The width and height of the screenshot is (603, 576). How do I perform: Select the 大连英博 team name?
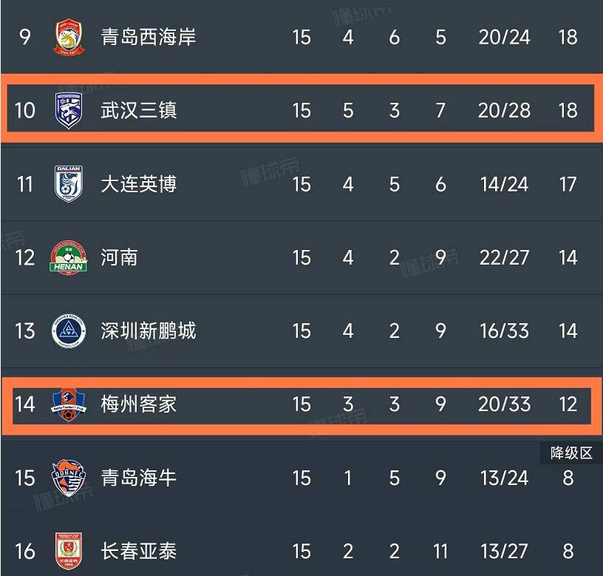pyautogui.click(x=139, y=184)
